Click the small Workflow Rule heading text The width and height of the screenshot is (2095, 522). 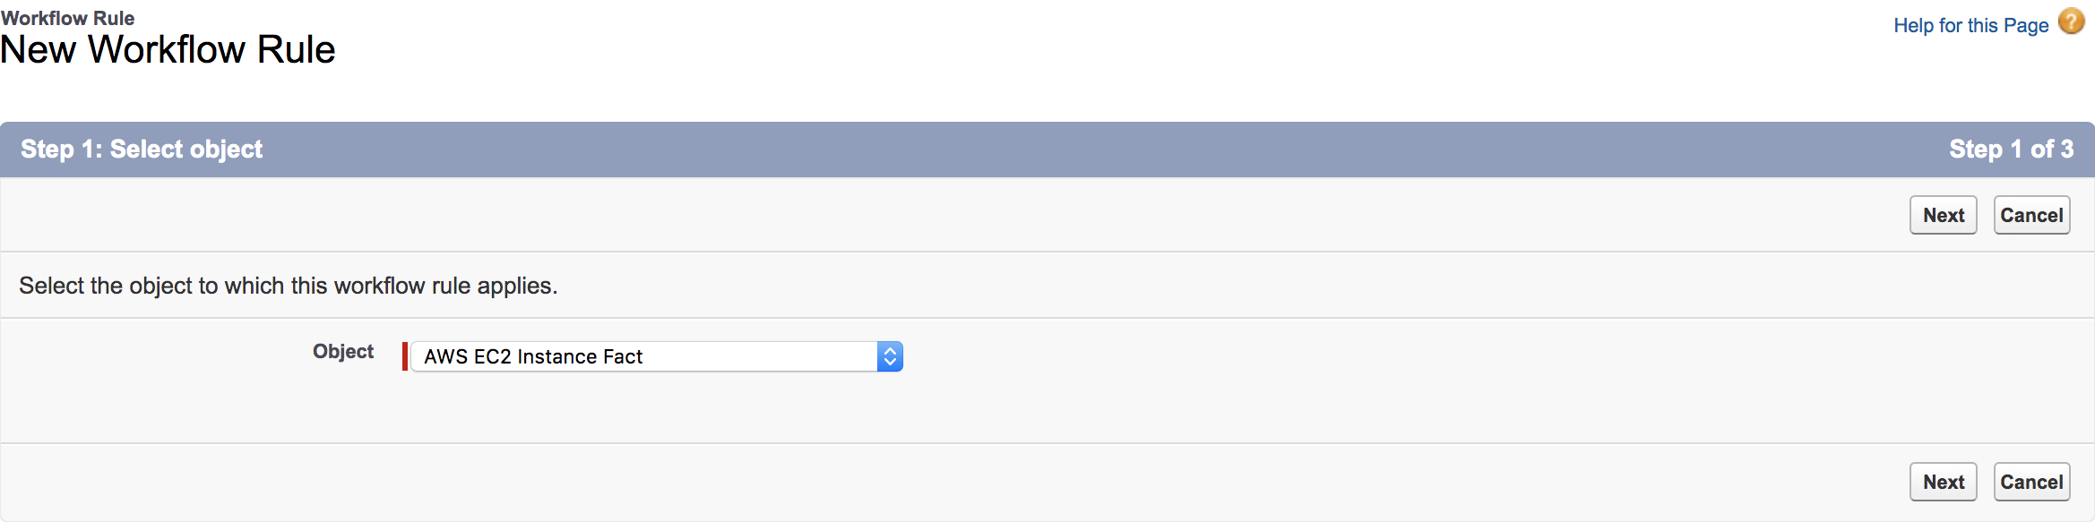68,18
